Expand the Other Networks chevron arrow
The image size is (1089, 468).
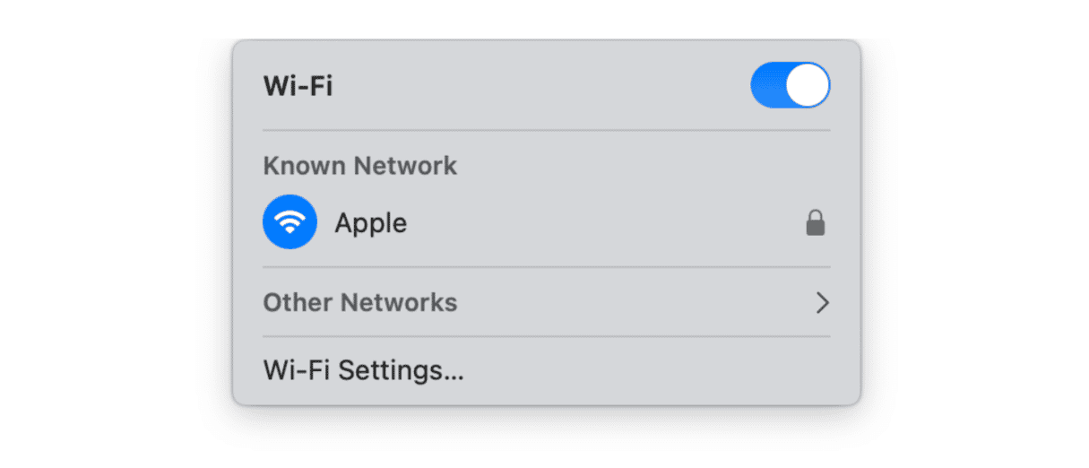click(x=822, y=303)
